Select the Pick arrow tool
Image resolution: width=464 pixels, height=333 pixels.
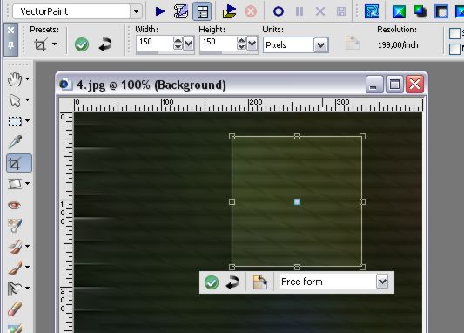point(15,100)
